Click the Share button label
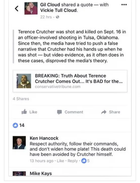The image size is (140, 183). pos(114,112)
